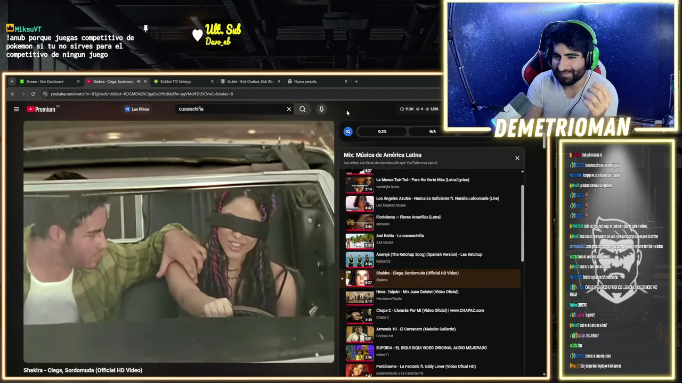
Task: Click the Mix: Música de América Latina heading
Action: tap(383, 155)
